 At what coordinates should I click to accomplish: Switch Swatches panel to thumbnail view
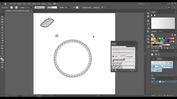pos(175,35)
